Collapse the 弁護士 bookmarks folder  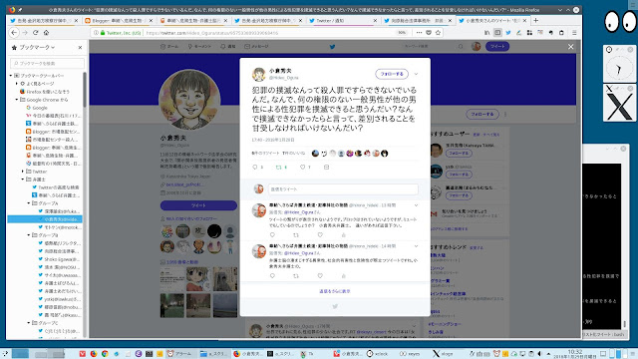click(23, 179)
